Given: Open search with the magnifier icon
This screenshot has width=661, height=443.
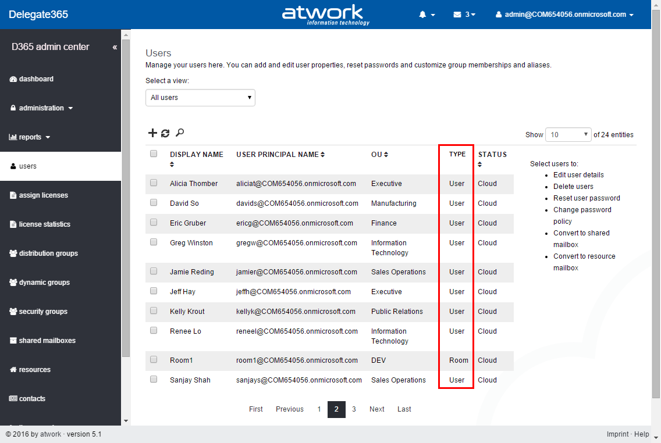Looking at the screenshot, I should [x=180, y=133].
